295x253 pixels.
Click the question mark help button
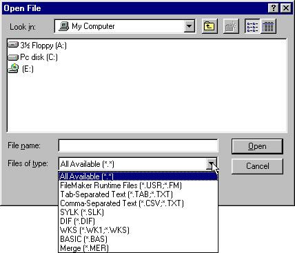[273, 8]
